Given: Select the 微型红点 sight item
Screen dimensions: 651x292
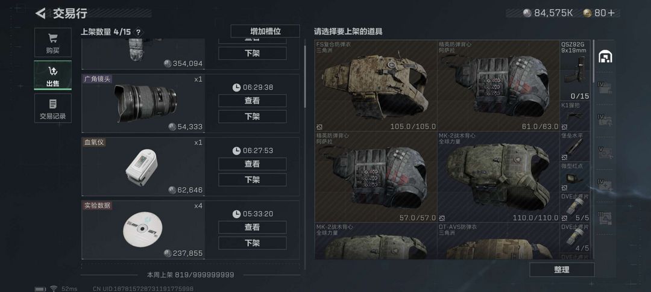Looking at the screenshot, I should click(x=575, y=178).
